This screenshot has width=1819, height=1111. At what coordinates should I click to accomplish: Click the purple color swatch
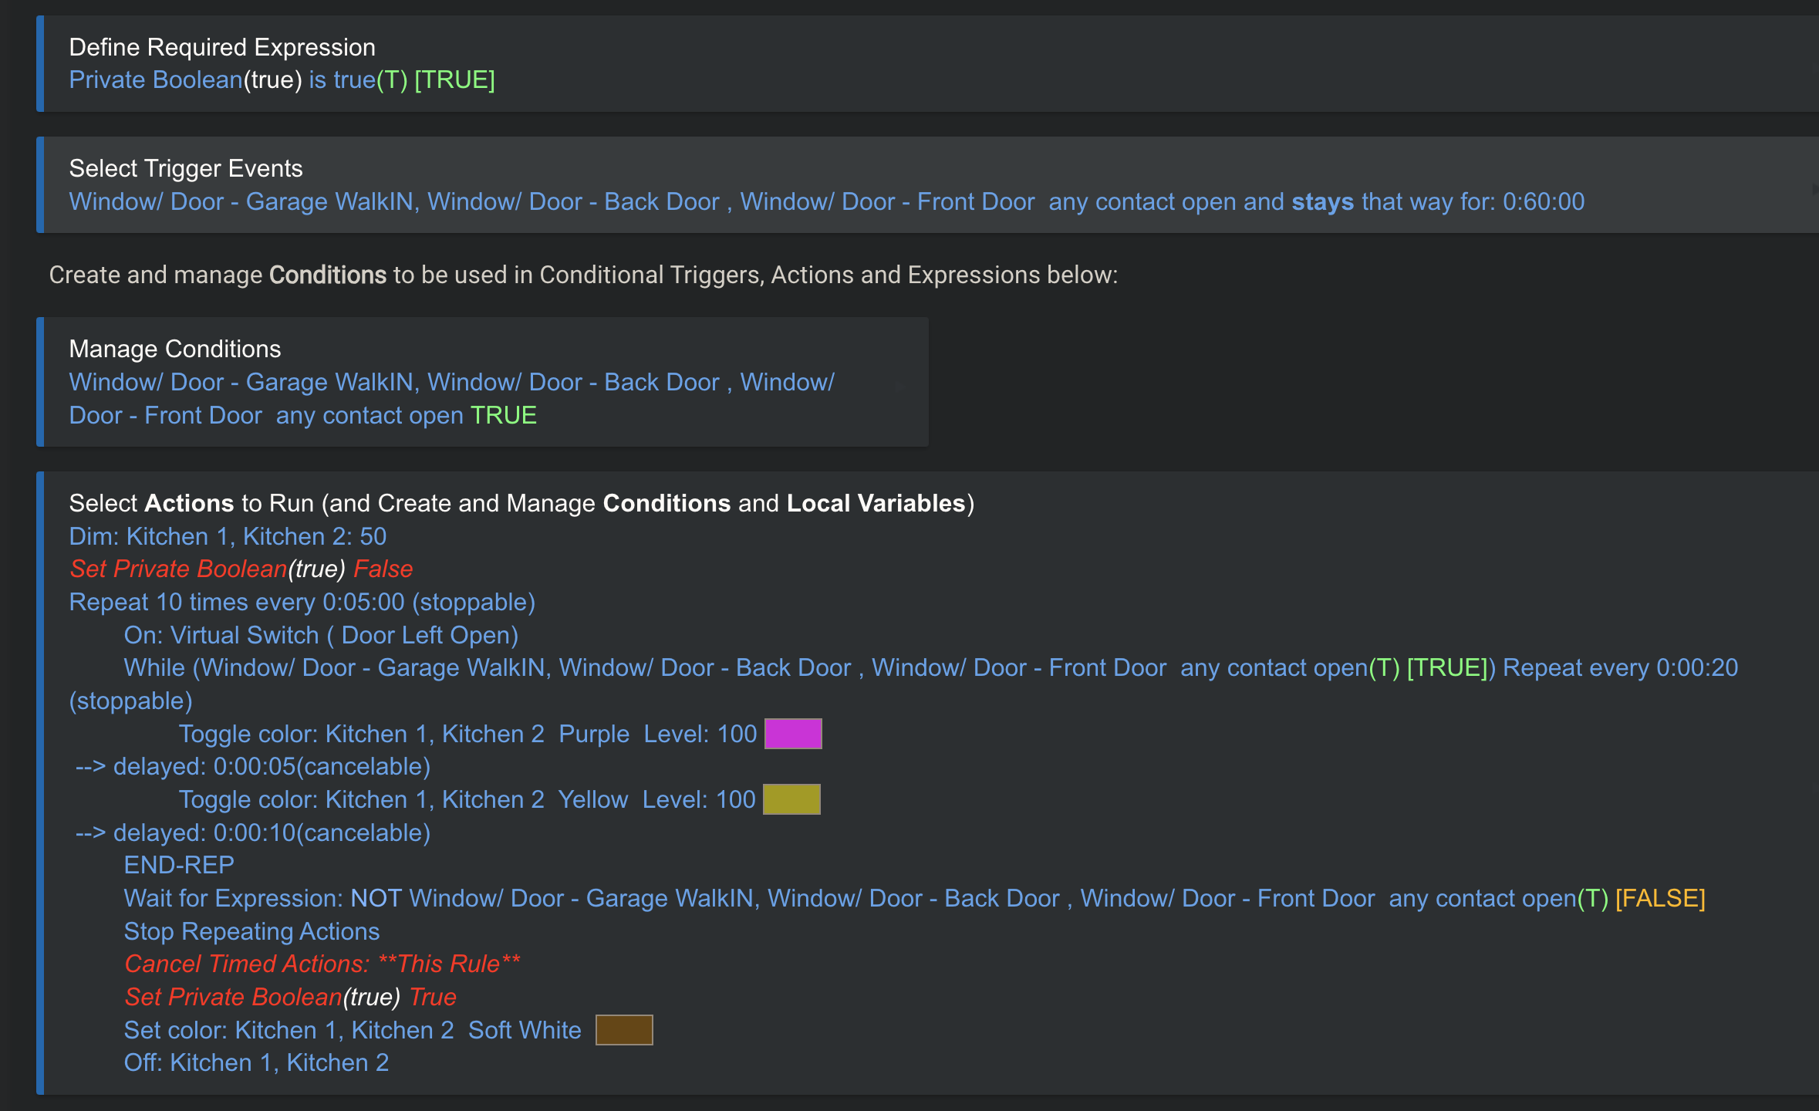[x=793, y=734]
